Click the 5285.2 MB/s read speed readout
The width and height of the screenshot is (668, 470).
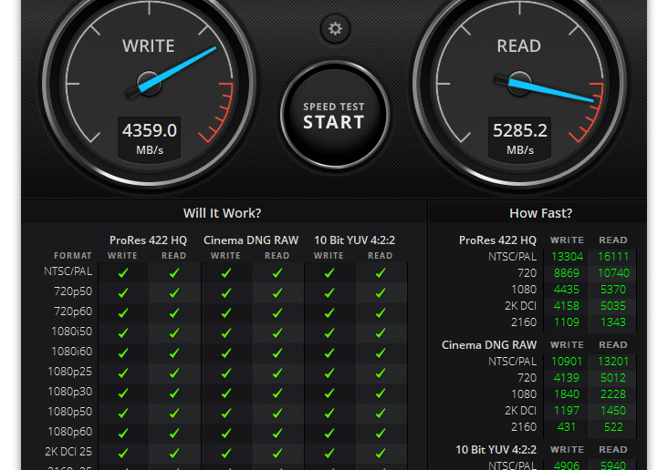[520, 139]
